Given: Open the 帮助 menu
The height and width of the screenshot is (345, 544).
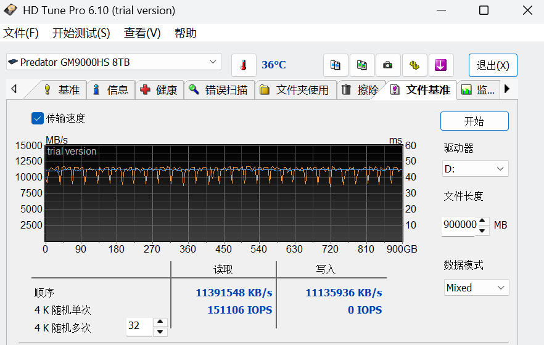Looking at the screenshot, I should tap(185, 33).
